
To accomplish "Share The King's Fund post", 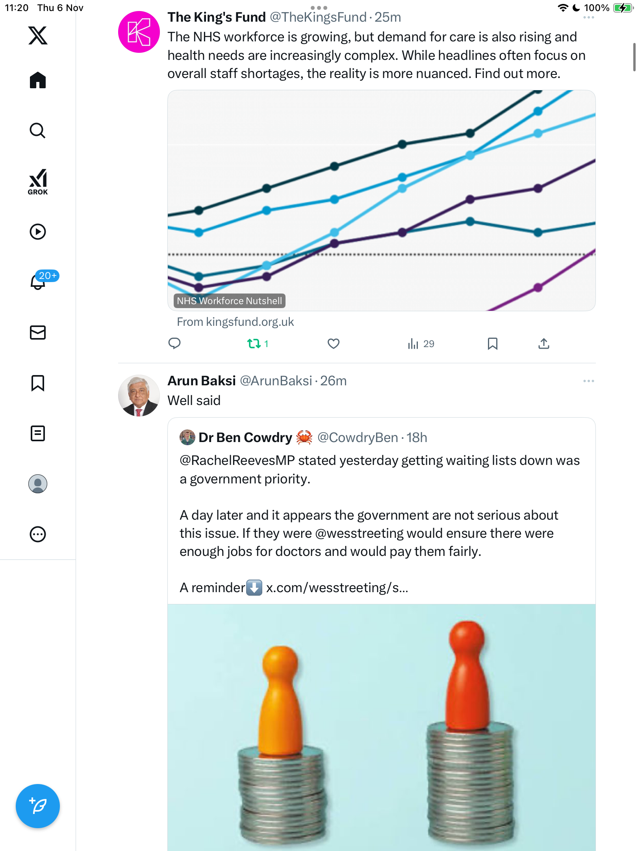I will click(543, 344).
